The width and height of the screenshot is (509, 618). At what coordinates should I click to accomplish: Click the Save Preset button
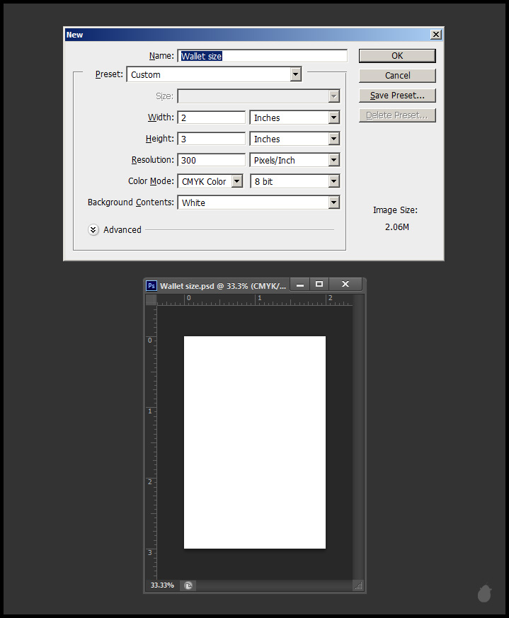pos(397,96)
